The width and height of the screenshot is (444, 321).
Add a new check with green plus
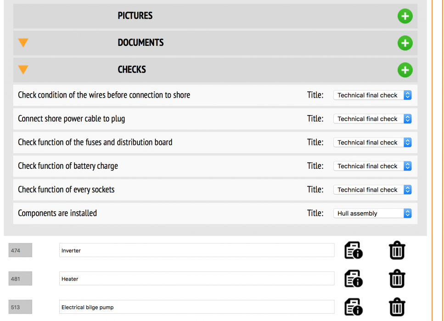[405, 70]
